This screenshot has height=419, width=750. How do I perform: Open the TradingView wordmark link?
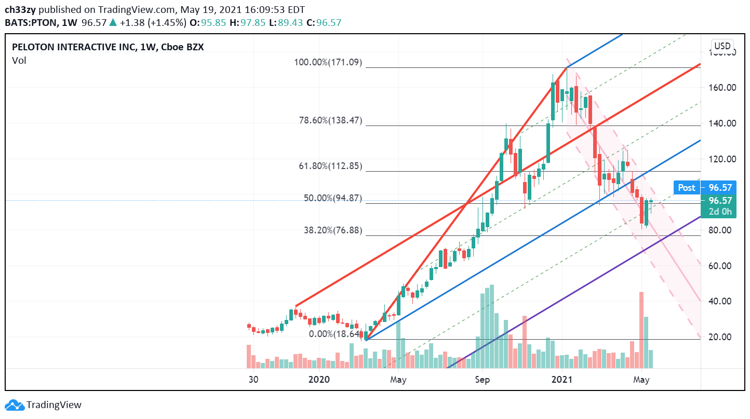click(x=54, y=406)
